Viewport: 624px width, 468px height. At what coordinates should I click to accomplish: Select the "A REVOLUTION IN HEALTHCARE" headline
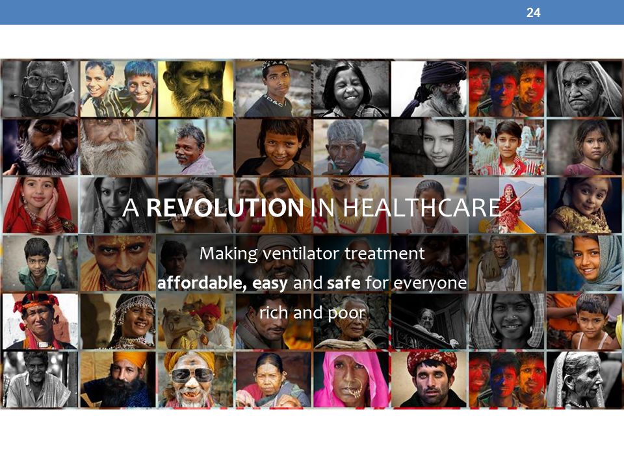[x=311, y=208]
